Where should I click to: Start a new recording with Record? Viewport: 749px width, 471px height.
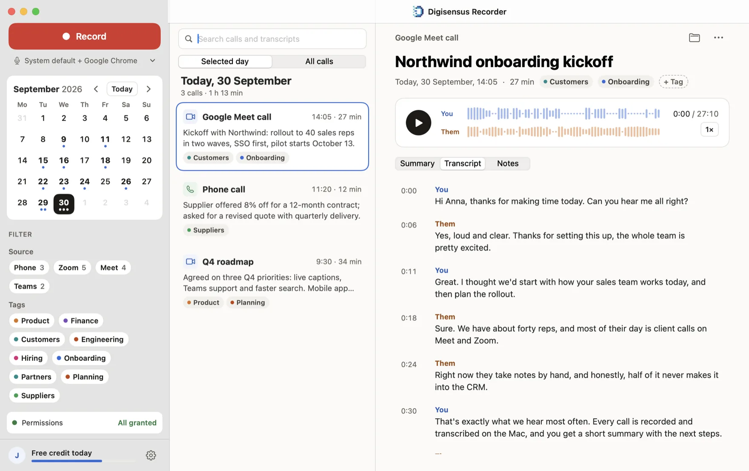85,37
